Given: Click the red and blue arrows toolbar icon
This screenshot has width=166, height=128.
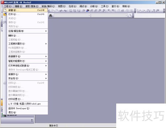Looking at the screenshot, I should [x=88, y=11].
